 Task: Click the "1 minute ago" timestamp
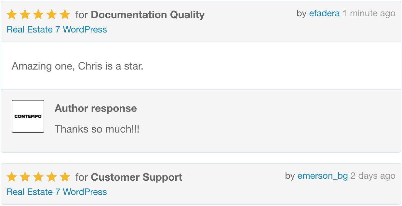pyautogui.click(x=369, y=13)
